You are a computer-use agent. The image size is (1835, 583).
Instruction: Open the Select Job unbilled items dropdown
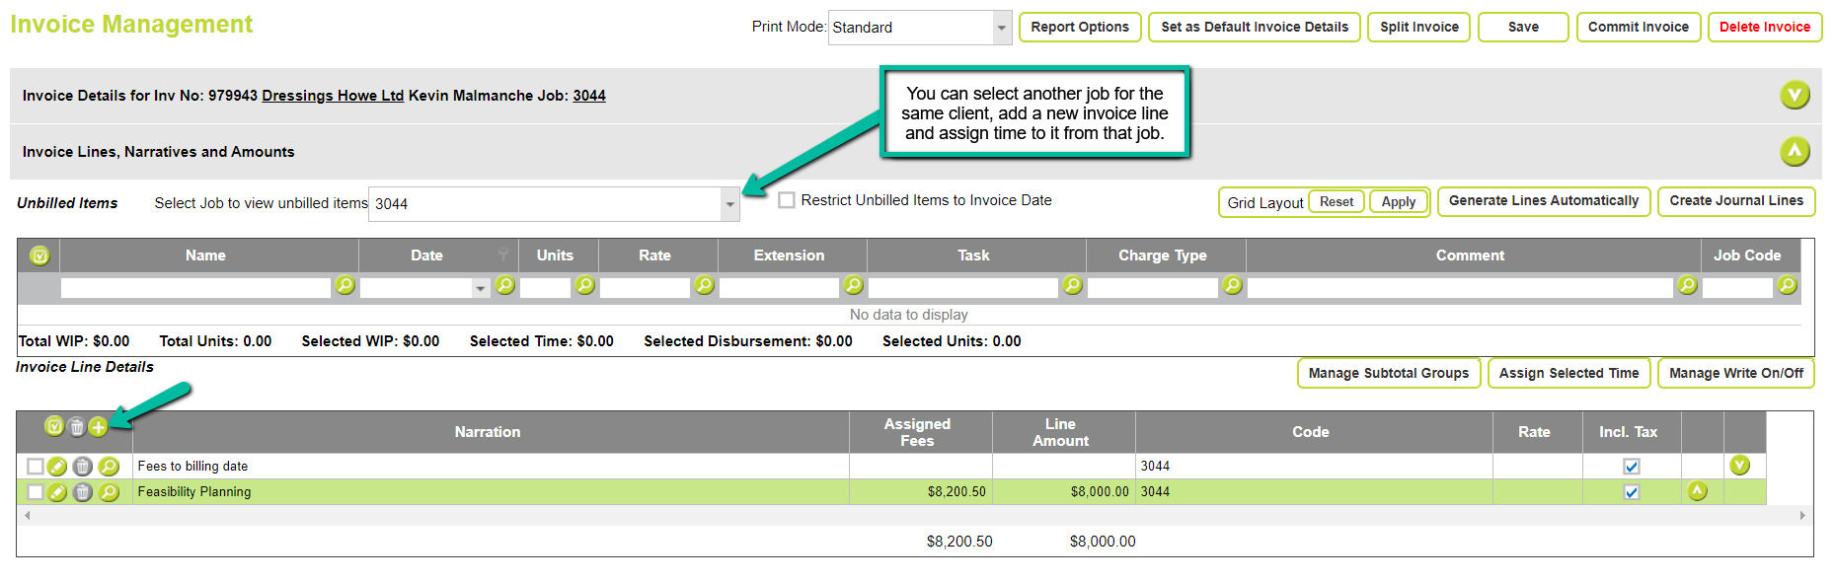(x=730, y=204)
